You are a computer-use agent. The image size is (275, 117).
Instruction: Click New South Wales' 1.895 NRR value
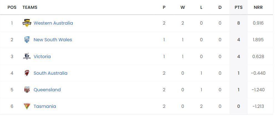coord(258,40)
